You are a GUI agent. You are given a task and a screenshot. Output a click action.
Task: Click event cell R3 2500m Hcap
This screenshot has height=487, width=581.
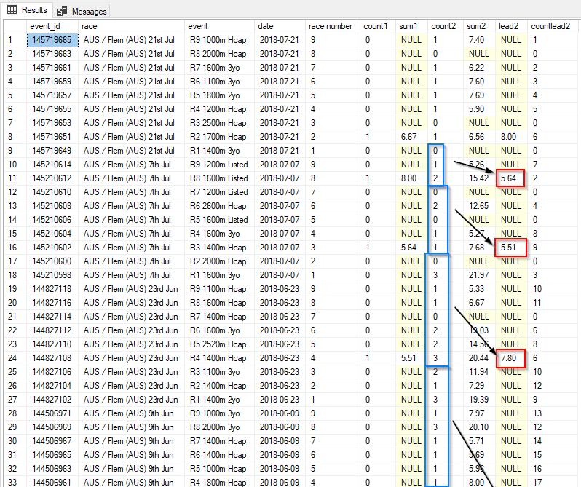(219, 123)
